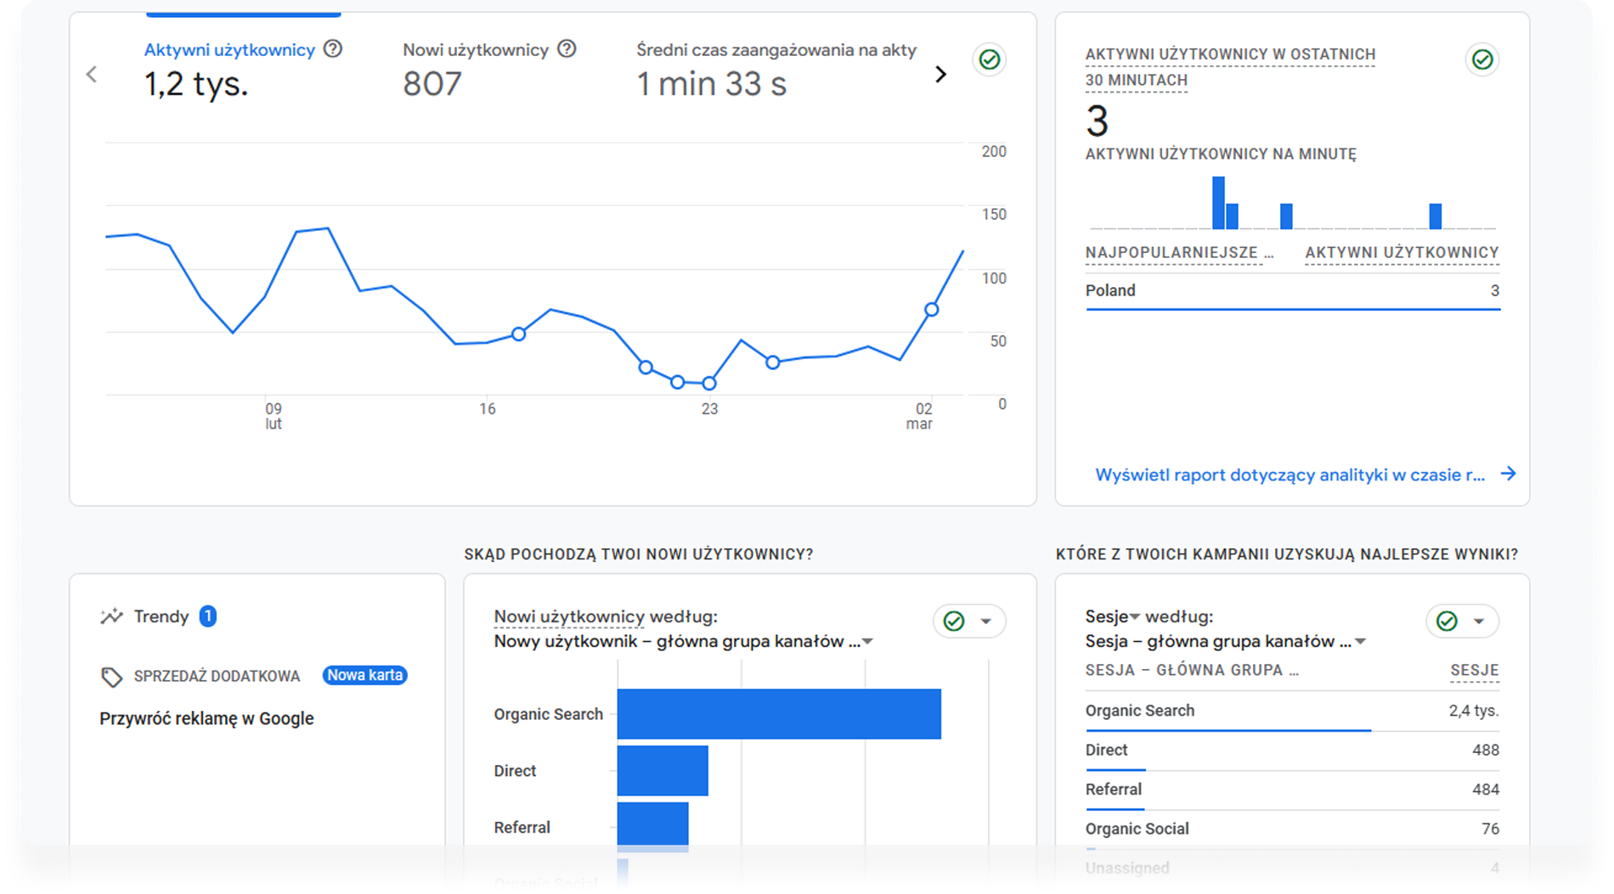Click green check status in users chart card
This screenshot has width=1614, height=894.
tap(989, 59)
